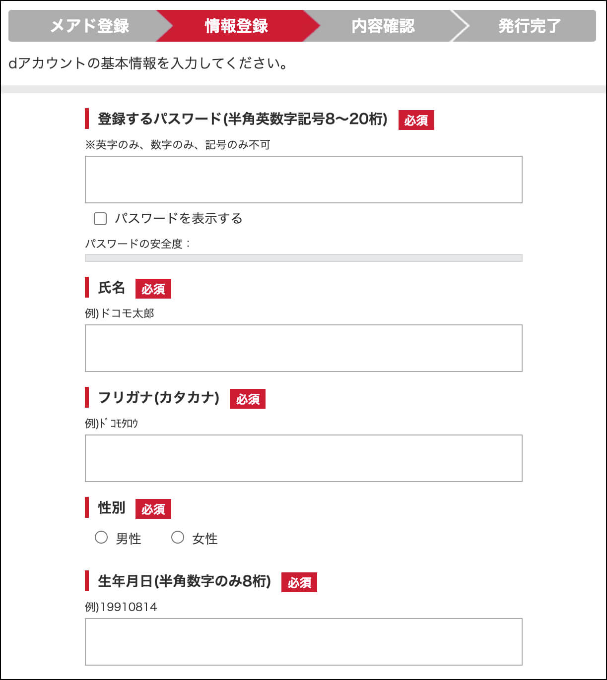Click the 必須 badge beside password heading

click(x=416, y=120)
